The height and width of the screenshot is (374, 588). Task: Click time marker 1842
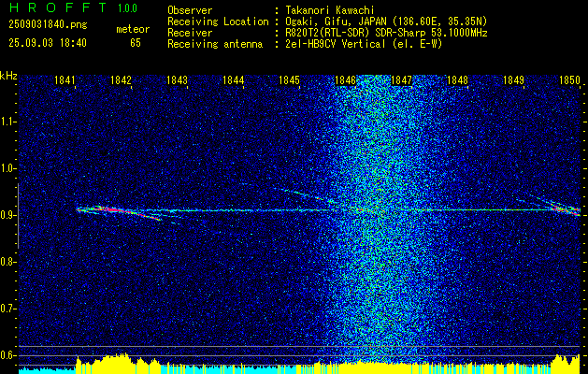point(122,80)
